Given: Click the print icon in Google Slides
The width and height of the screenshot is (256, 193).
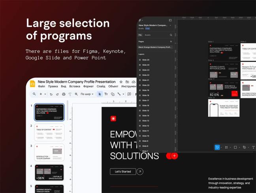Looking at the screenshot, I should (x=64, y=94).
